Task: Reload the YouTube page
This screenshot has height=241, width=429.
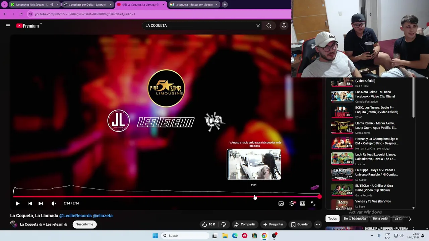Action: 21,14
